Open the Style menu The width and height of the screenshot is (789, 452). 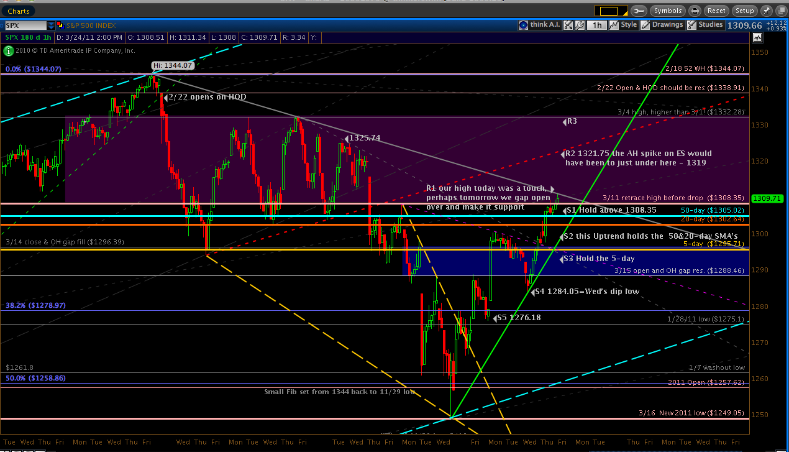click(x=623, y=25)
